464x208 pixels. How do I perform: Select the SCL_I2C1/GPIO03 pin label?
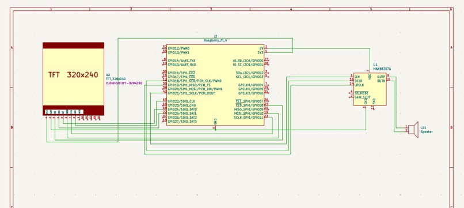[x=249, y=77]
